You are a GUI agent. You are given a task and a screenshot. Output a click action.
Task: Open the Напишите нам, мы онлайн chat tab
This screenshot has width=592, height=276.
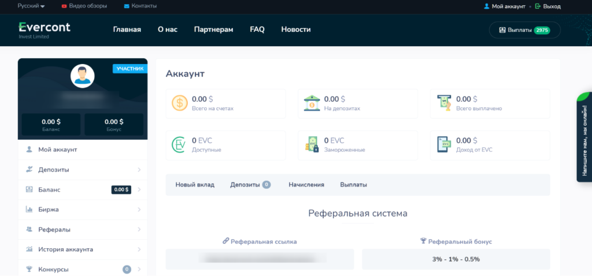coord(584,137)
